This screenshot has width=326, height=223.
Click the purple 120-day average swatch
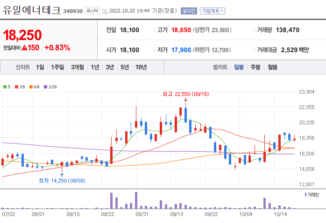(45, 87)
